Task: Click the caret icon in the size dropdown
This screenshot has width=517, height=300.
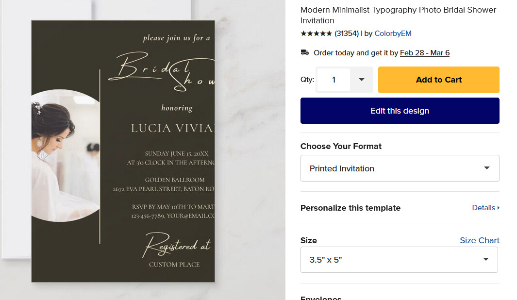Action: click(485, 259)
